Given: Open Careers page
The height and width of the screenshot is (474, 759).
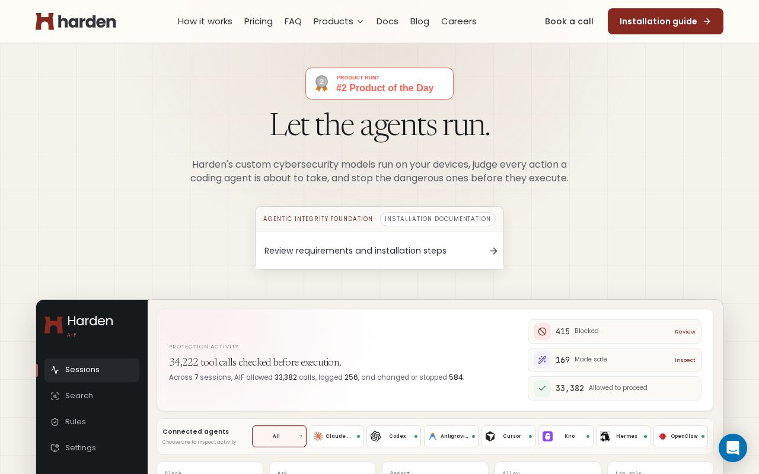Looking at the screenshot, I should point(459,21).
